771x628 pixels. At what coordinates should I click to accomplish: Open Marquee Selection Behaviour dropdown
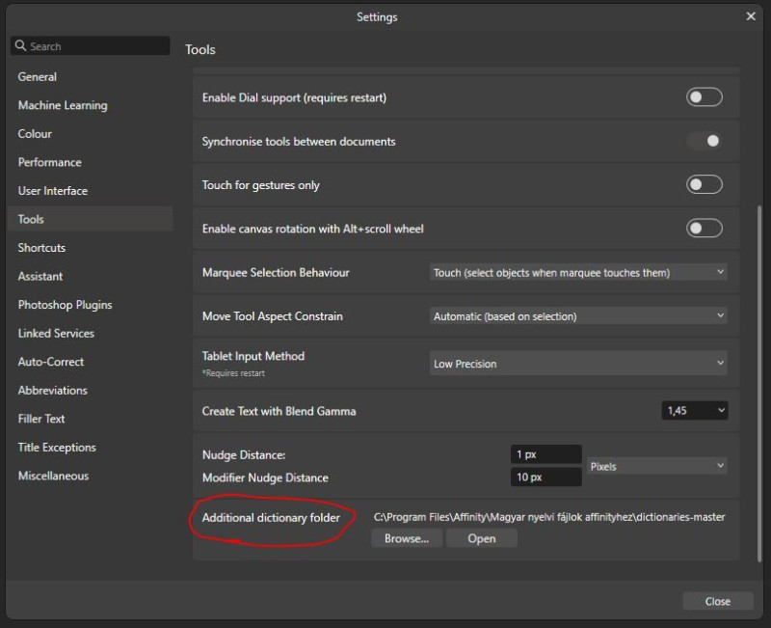coord(578,272)
